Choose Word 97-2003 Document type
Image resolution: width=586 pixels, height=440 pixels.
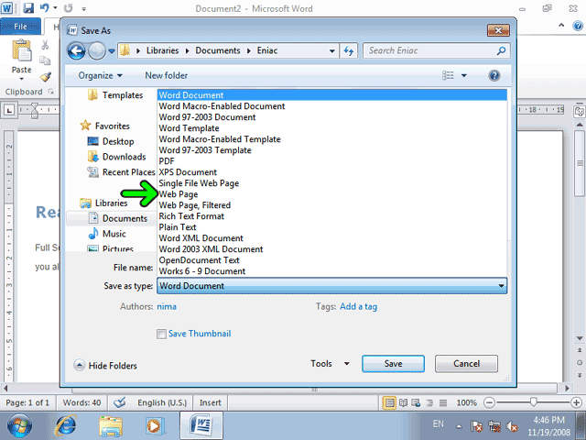tap(331, 117)
